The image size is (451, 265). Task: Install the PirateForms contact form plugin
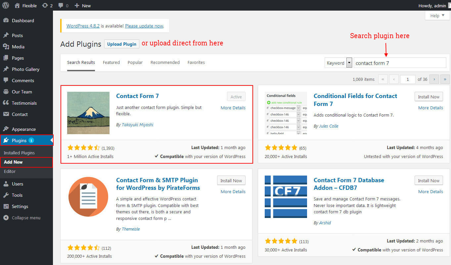pos(231,181)
